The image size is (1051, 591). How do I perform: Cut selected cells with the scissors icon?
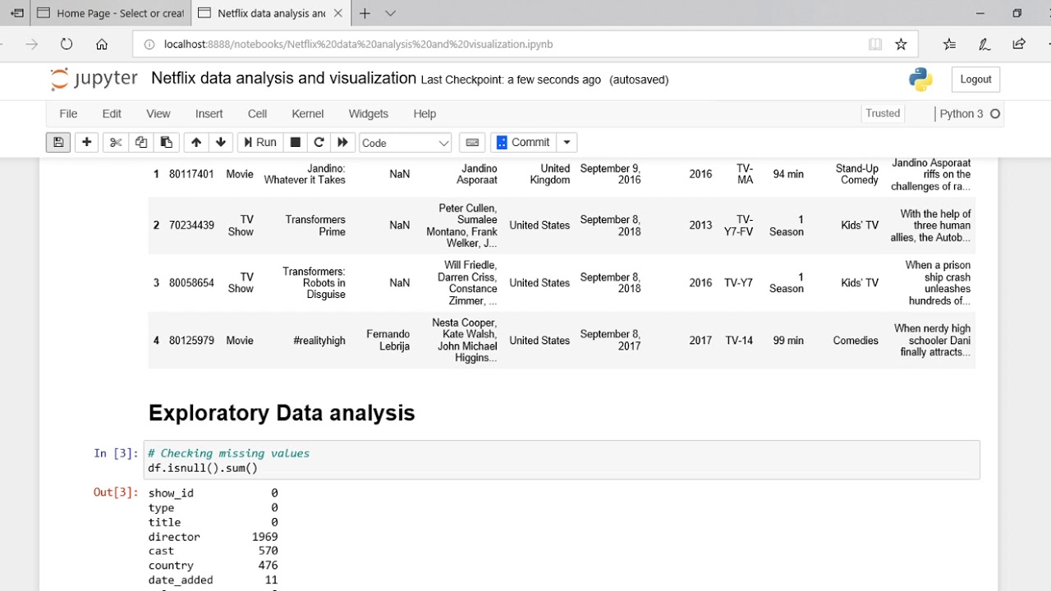(x=116, y=142)
